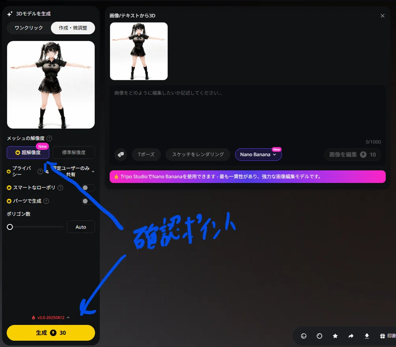Select 超解像度 mesh resolution

28,153
